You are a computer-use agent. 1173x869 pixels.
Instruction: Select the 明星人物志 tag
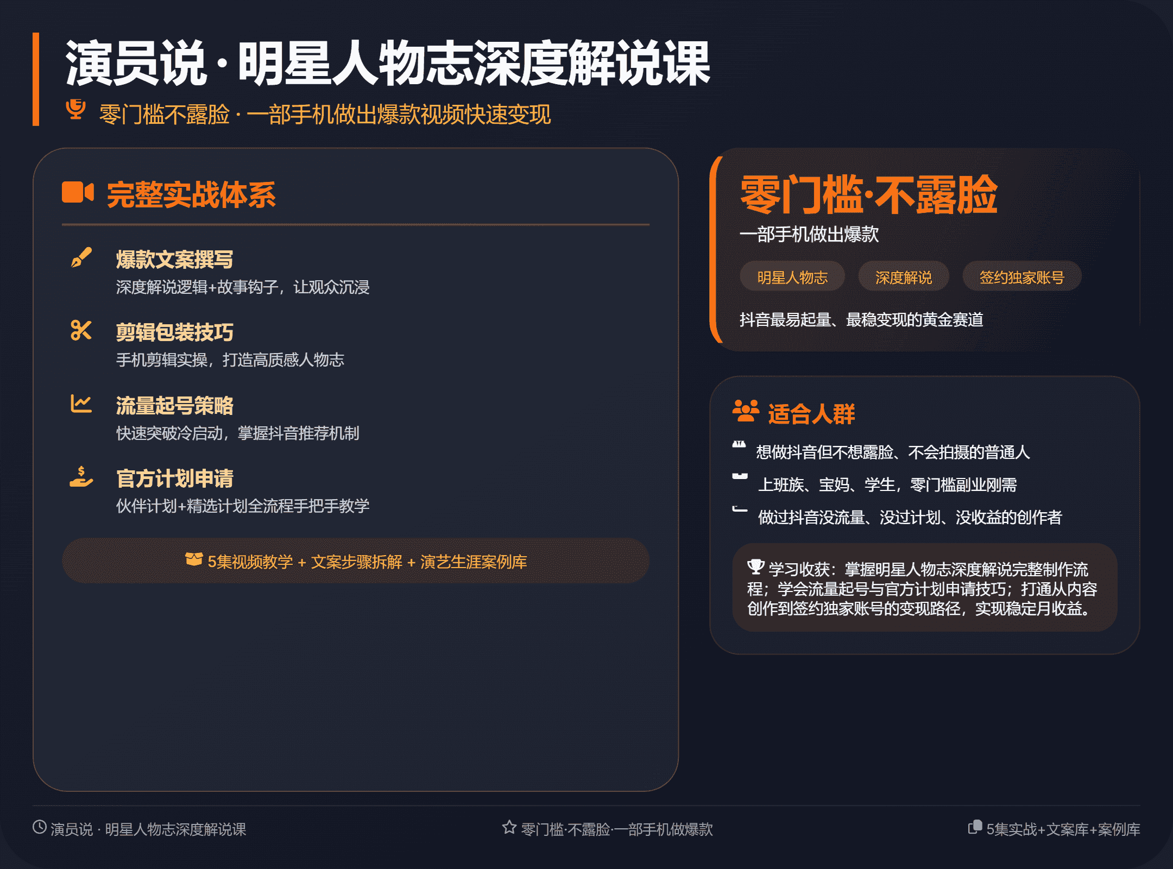[x=792, y=277]
